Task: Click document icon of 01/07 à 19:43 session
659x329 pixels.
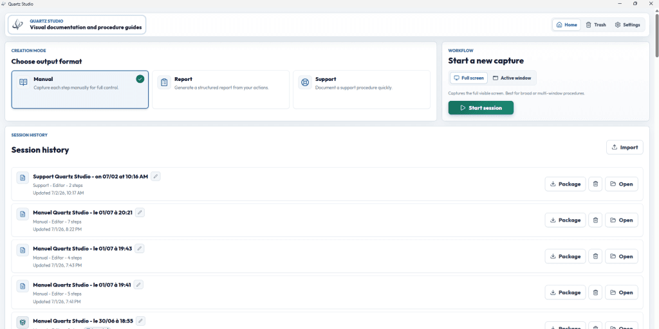Action: pyautogui.click(x=23, y=250)
